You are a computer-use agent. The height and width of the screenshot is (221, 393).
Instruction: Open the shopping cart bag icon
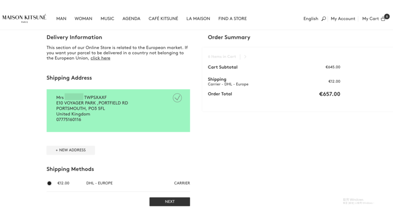tap(383, 19)
